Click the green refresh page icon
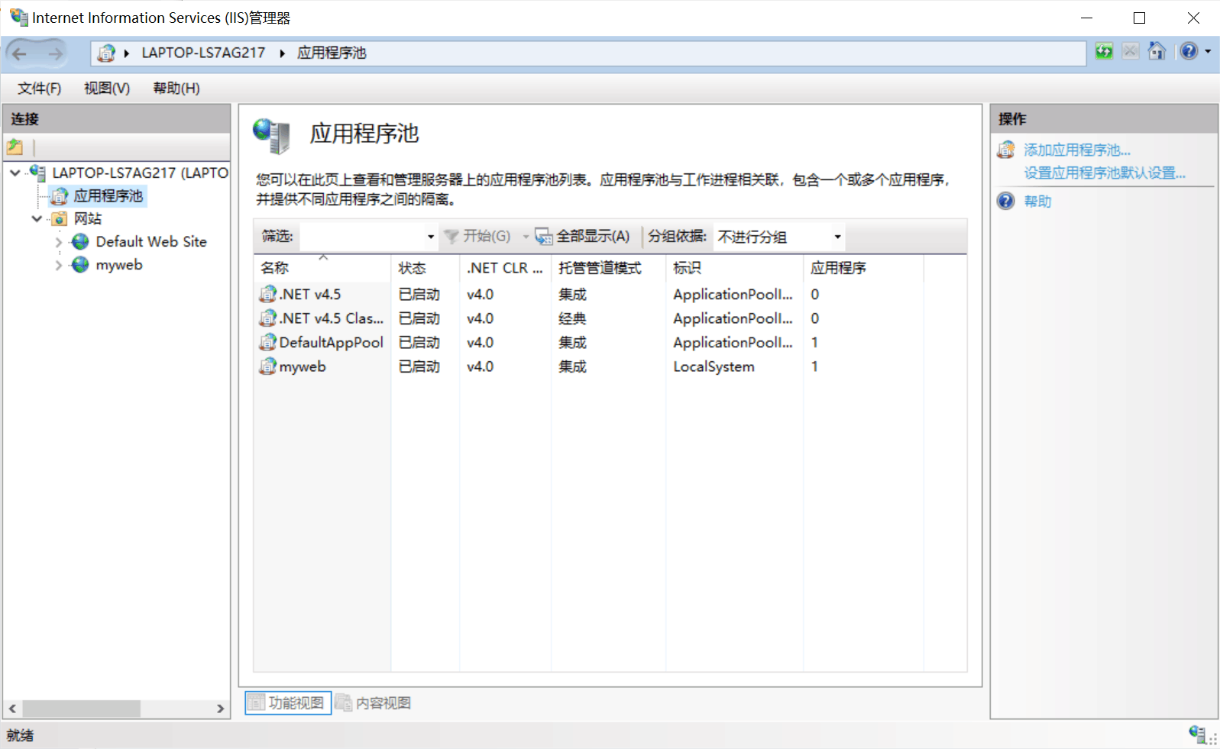This screenshot has width=1220, height=749. click(x=1104, y=51)
